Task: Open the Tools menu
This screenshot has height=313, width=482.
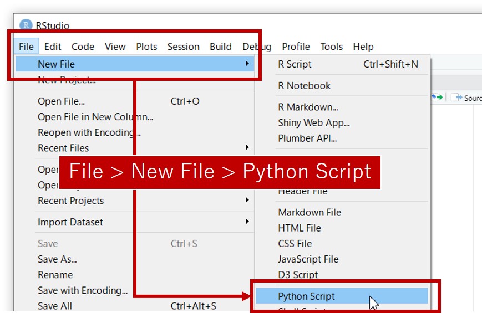Action: click(331, 47)
